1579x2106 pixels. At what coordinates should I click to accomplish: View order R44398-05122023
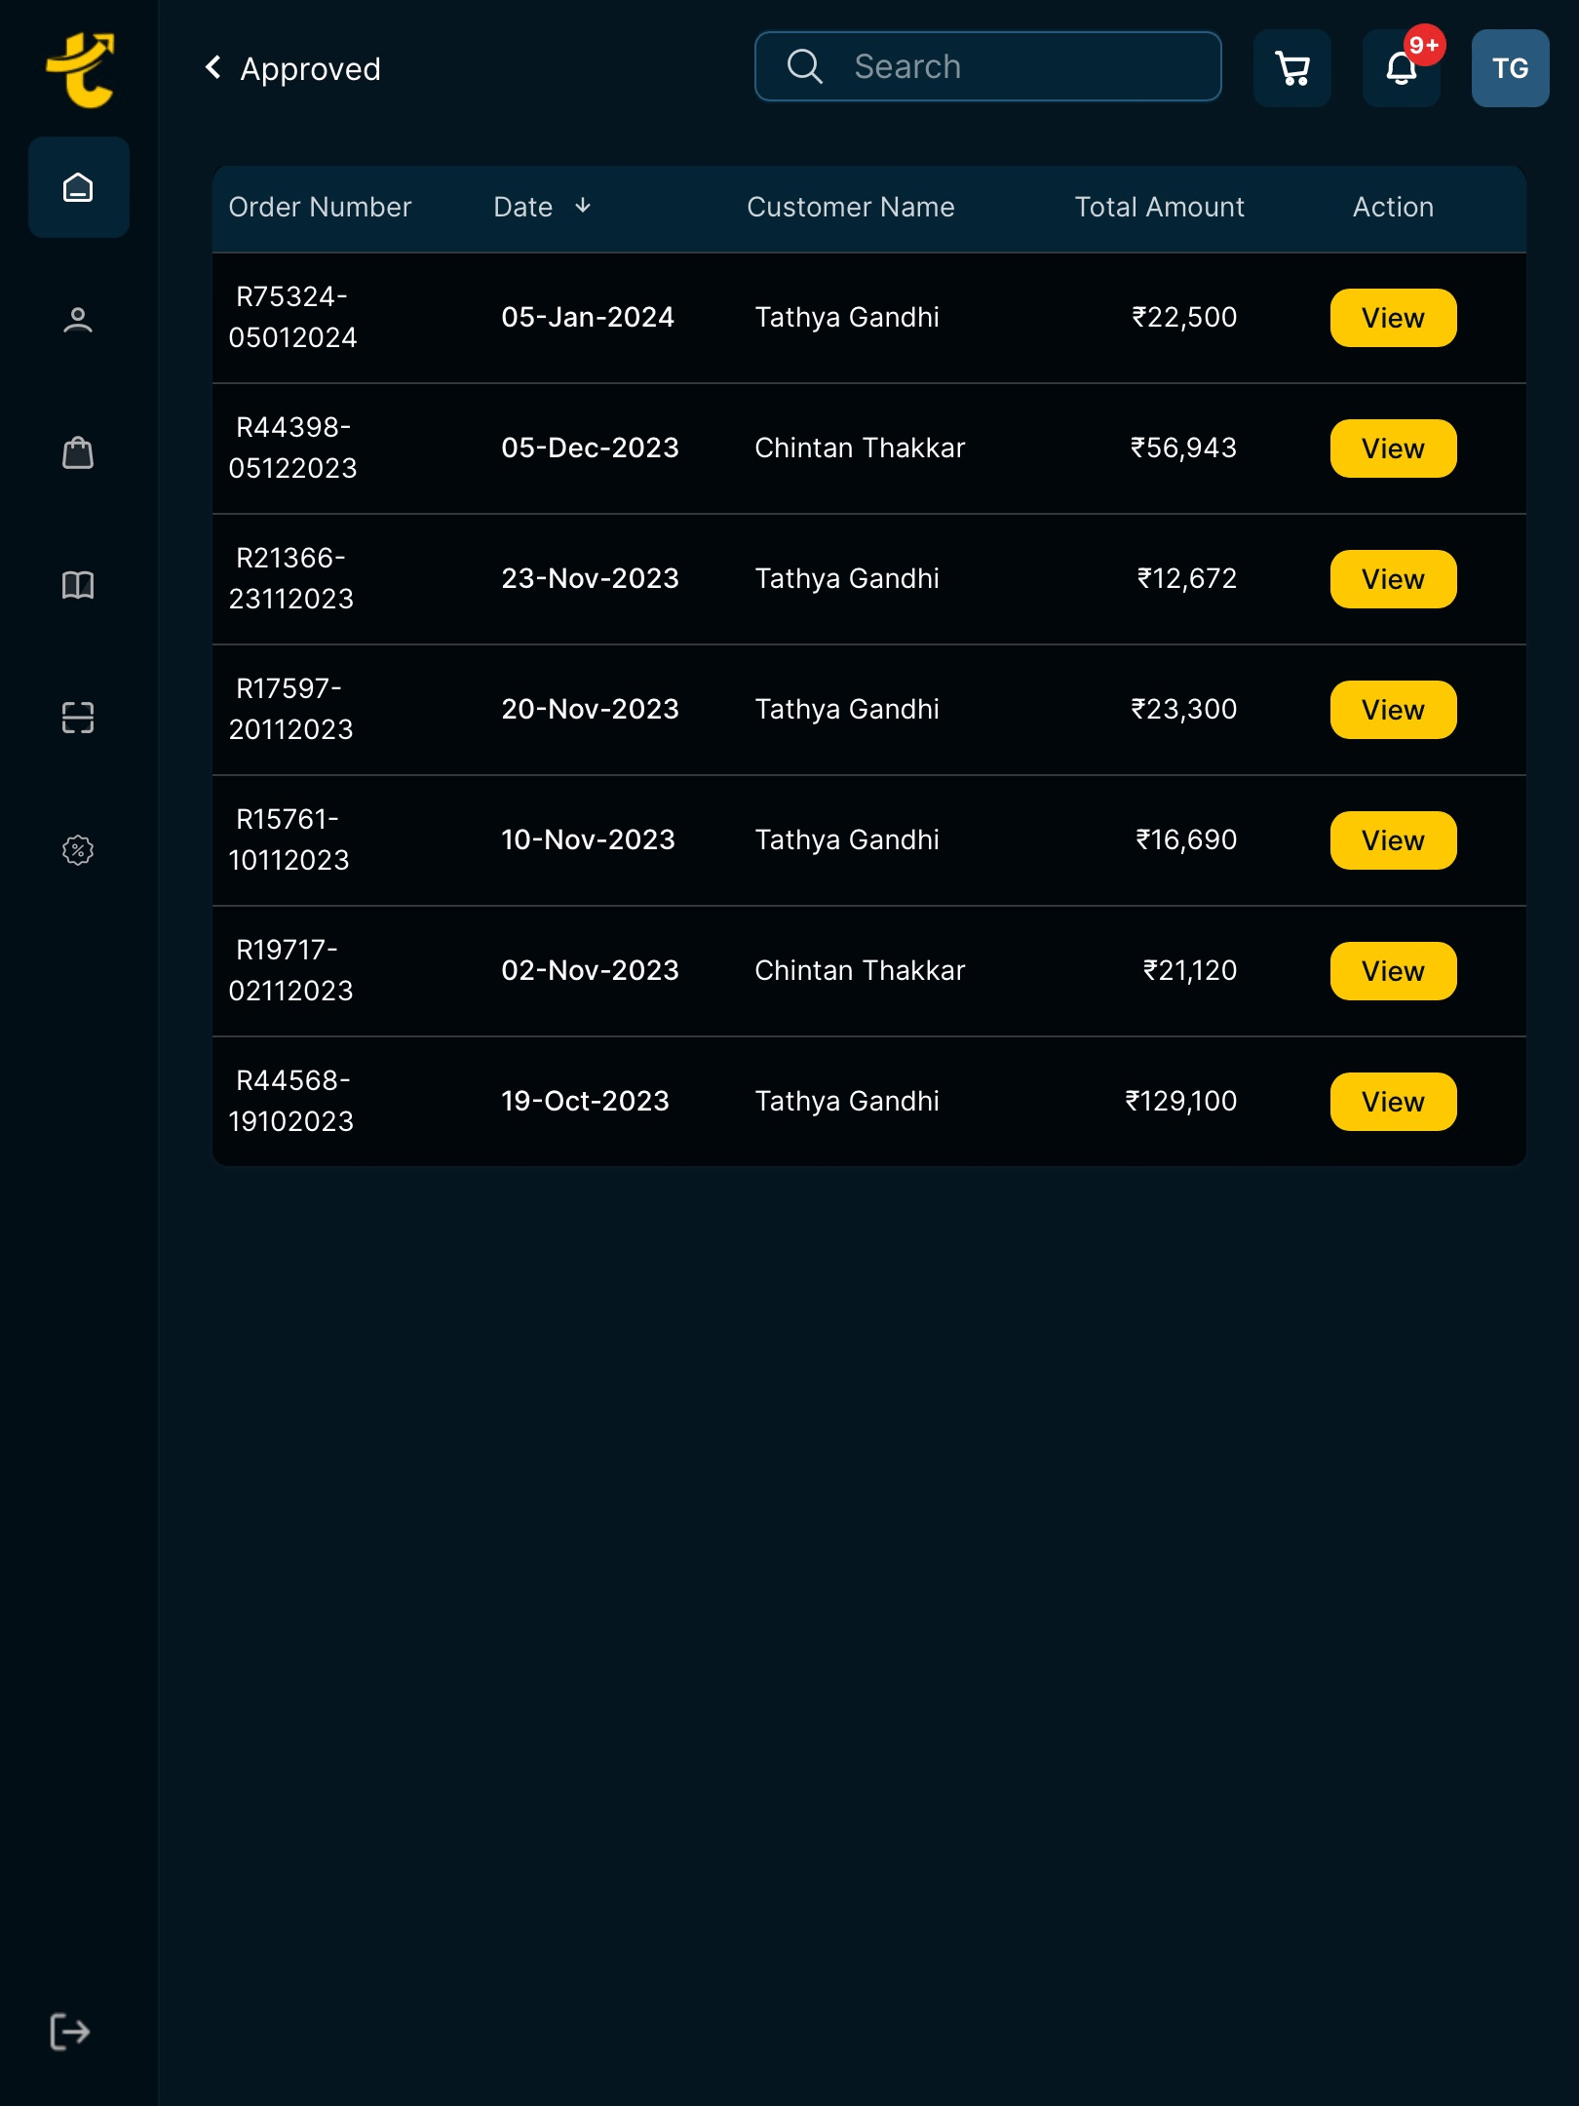(x=1393, y=448)
